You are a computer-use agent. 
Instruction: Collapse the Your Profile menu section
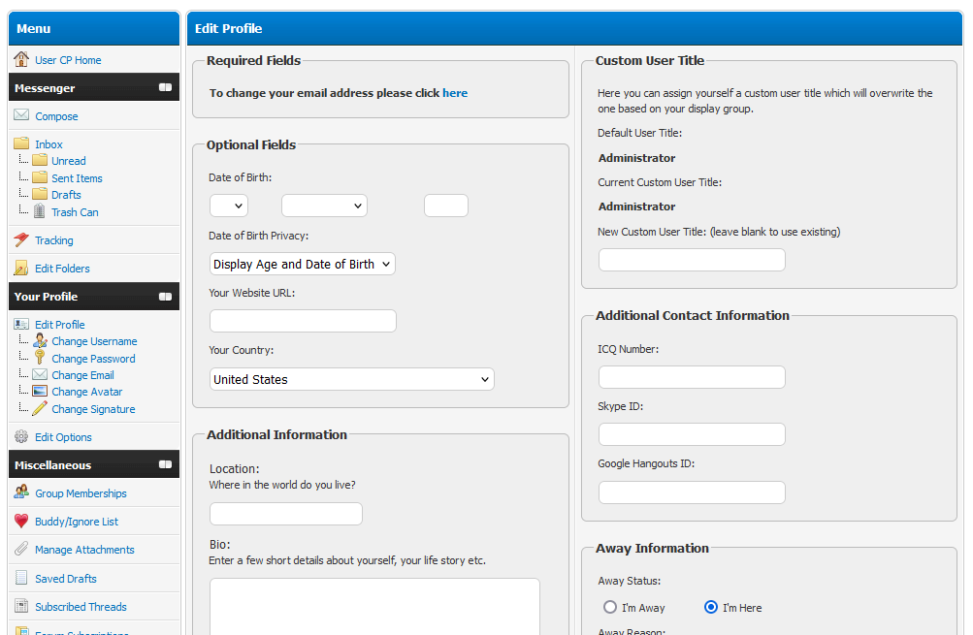(x=165, y=296)
